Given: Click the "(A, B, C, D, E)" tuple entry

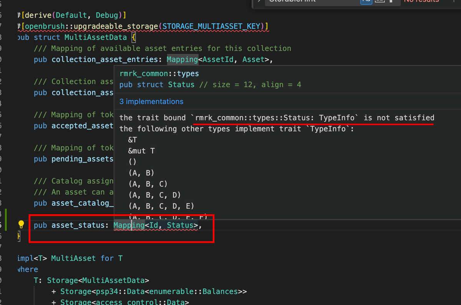Looking at the screenshot, I should pyautogui.click(x=161, y=206).
